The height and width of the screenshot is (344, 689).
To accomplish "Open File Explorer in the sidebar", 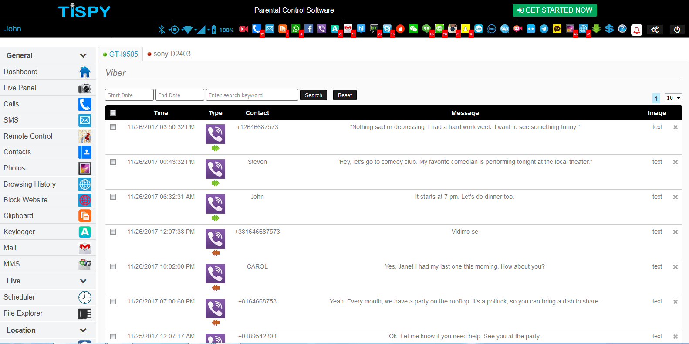I will [x=47, y=313].
